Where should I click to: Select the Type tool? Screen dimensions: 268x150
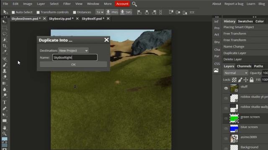[5, 102]
